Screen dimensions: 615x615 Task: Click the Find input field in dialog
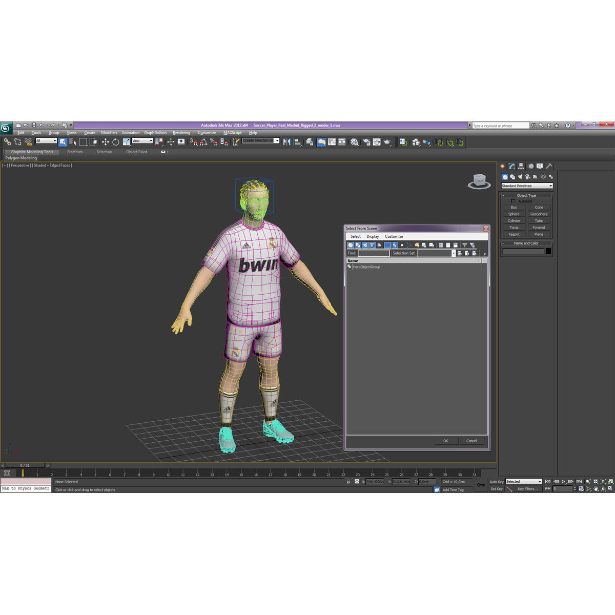[374, 253]
